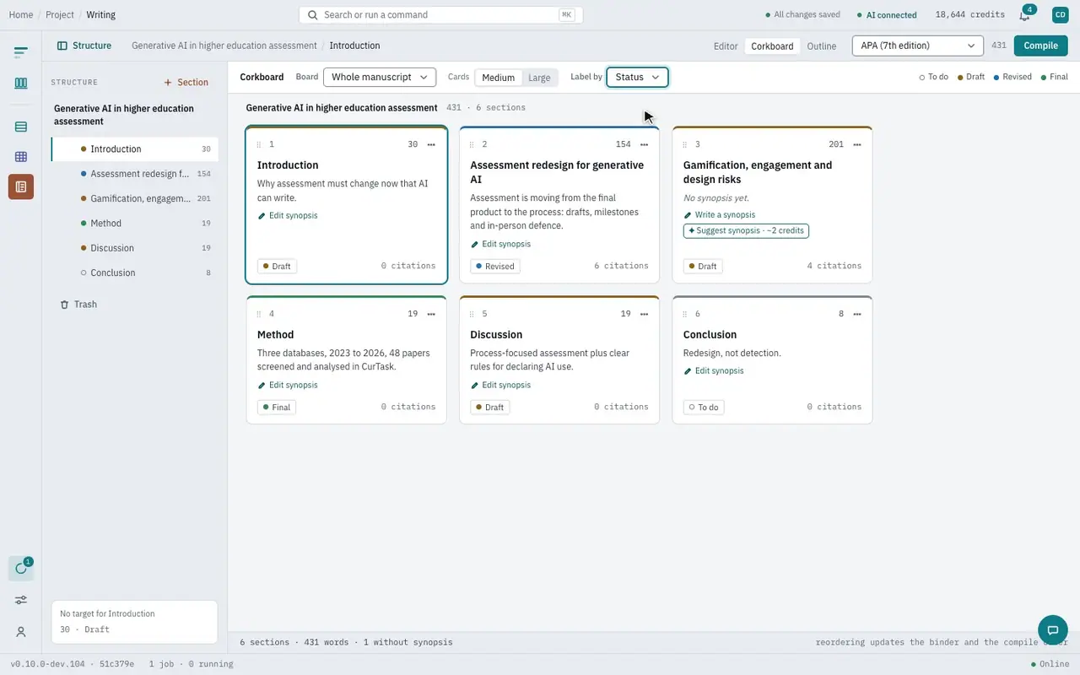This screenshot has height=675, width=1080.
Task: Click the Compile button
Action: (x=1040, y=46)
